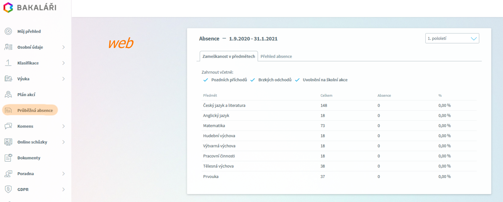Click the Bakaláři logo icon
The width and height of the screenshot is (503, 202).
(x=8, y=7)
